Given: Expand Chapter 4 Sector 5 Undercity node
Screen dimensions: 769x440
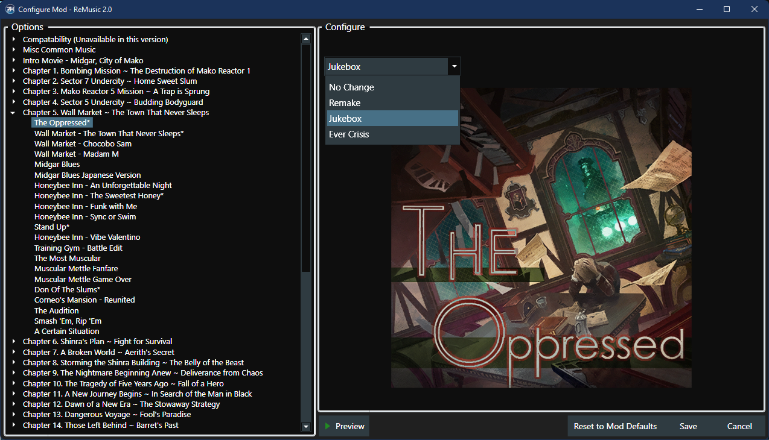Looking at the screenshot, I should click(x=13, y=102).
